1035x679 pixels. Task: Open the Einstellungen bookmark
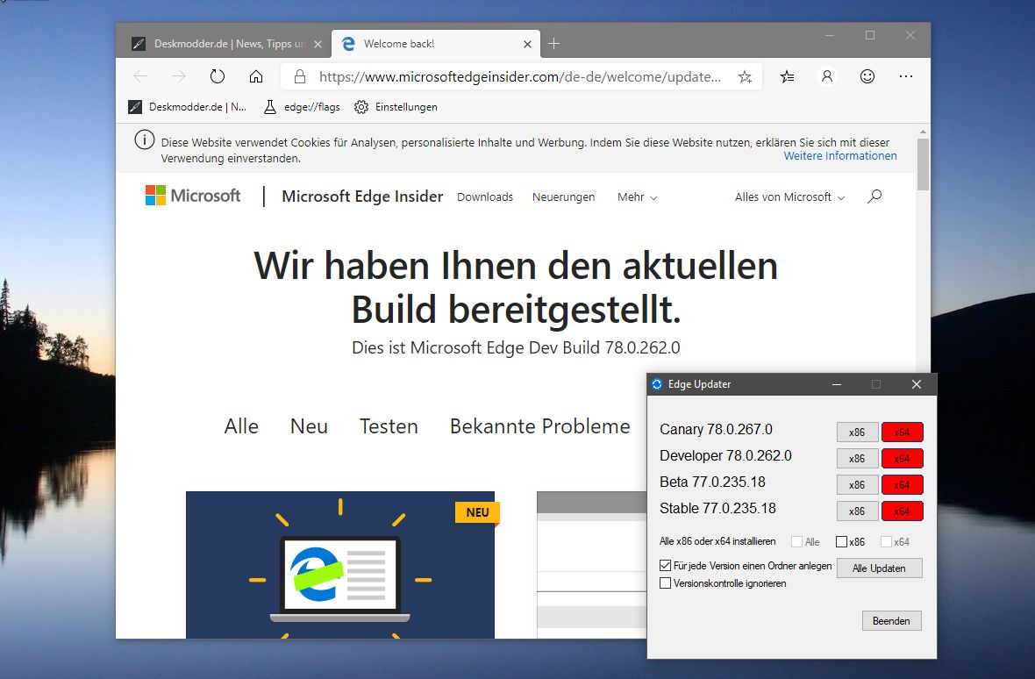[396, 107]
